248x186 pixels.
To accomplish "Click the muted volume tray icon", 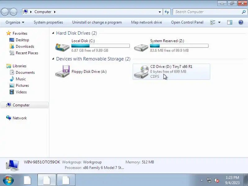I will [x=217, y=180].
